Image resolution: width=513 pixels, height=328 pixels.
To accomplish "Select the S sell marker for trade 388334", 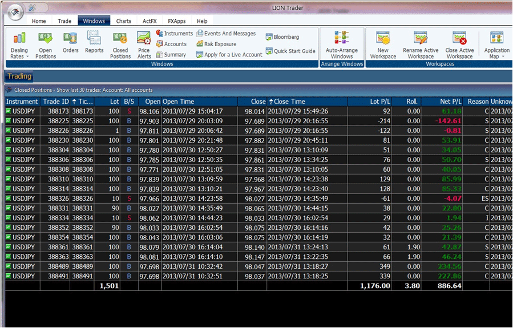I will (129, 218).
